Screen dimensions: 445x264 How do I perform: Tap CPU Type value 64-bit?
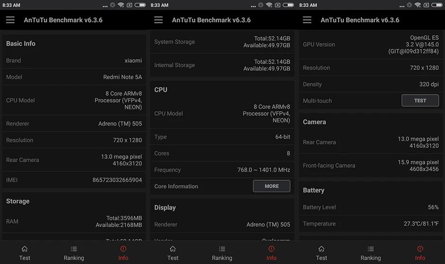coord(283,137)
